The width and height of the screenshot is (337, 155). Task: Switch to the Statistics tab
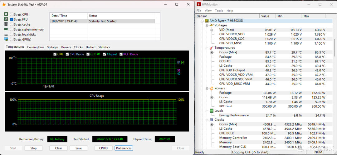[104, 47]
